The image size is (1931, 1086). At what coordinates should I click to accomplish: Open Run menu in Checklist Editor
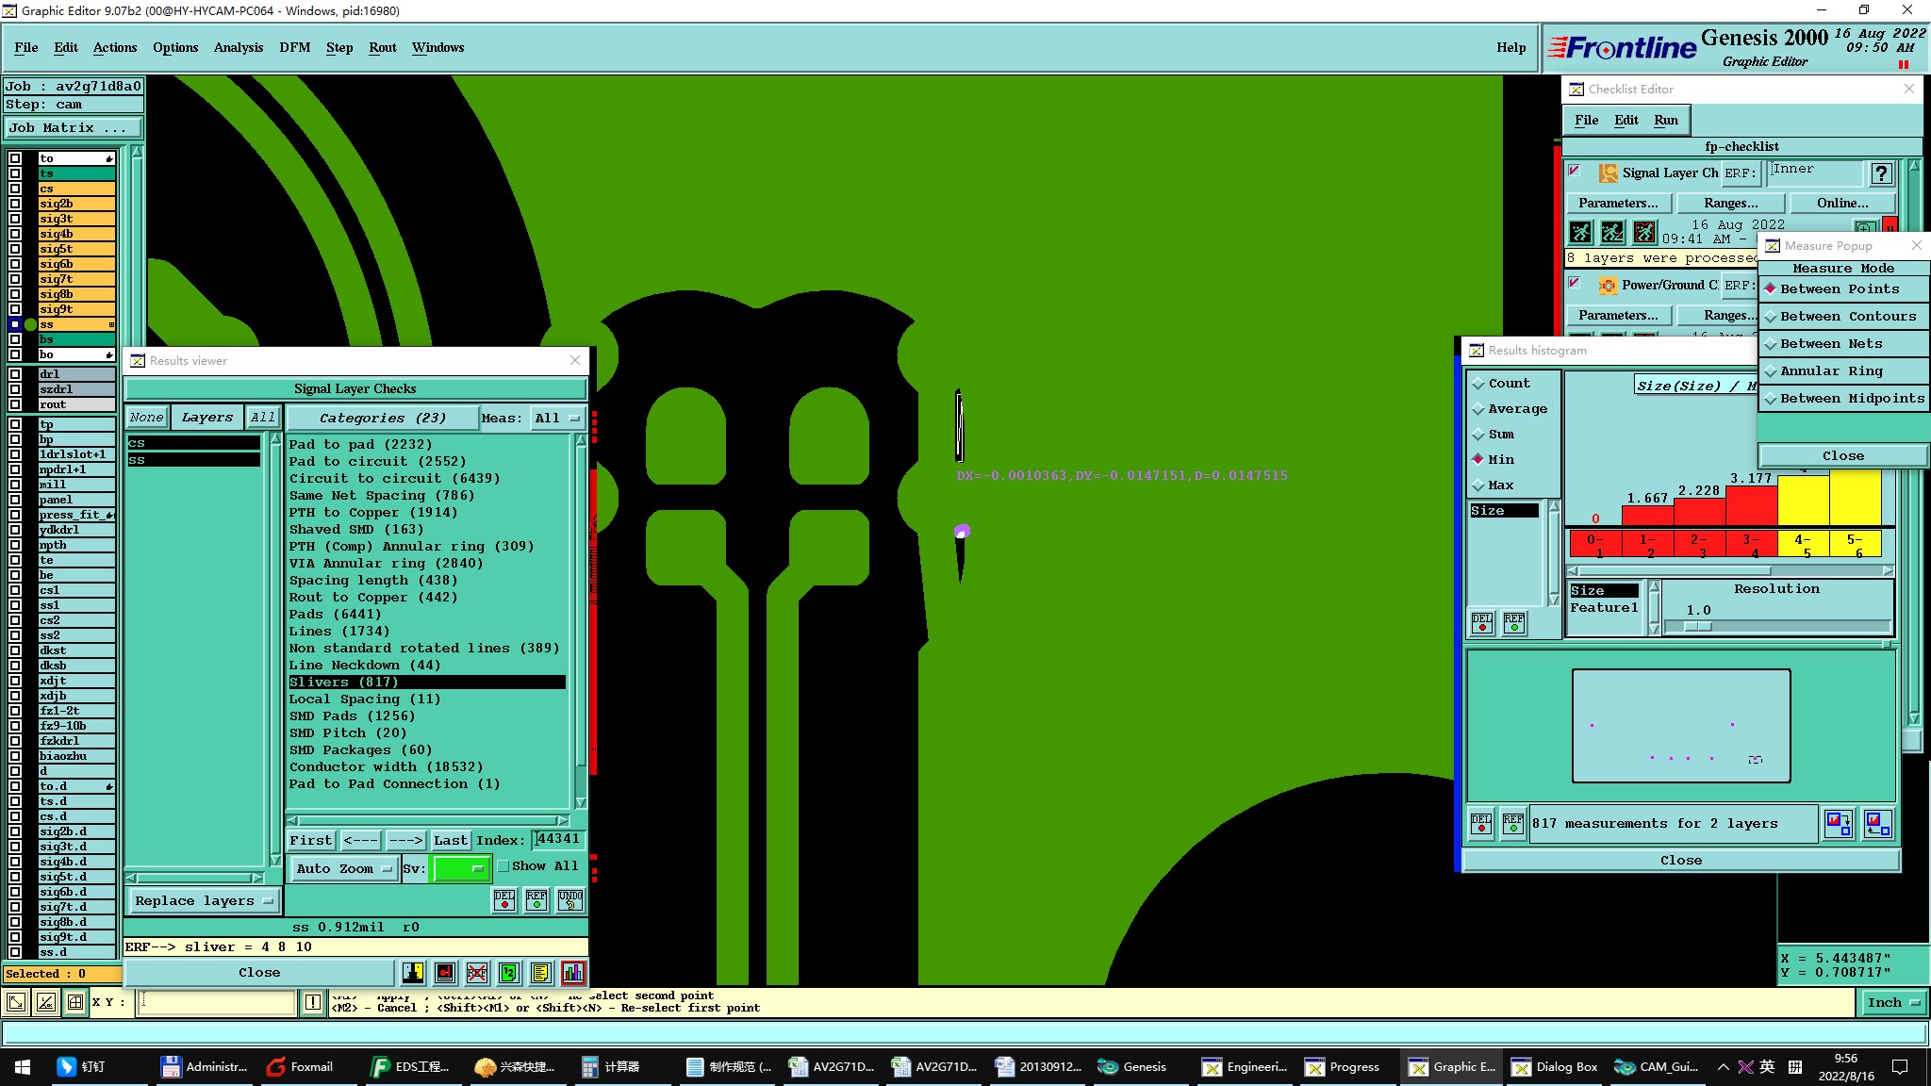(x=1666, y=120)
